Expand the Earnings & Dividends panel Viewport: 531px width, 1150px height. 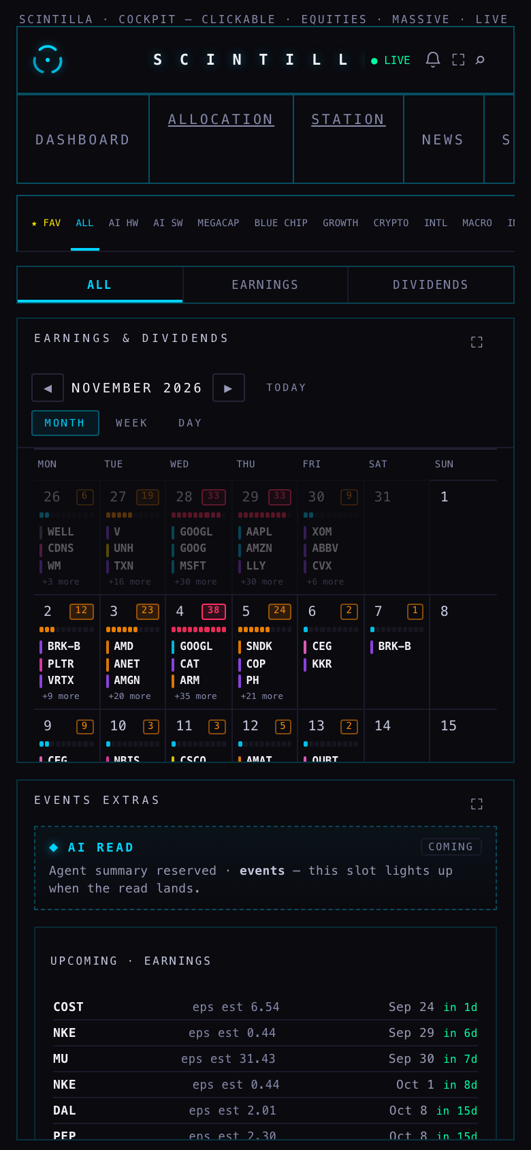coord(477,342)
